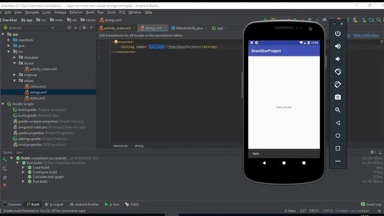Activate emulator zoom magnifier
The width and height of the screenshot is (384, 216).
pos(338,110)
